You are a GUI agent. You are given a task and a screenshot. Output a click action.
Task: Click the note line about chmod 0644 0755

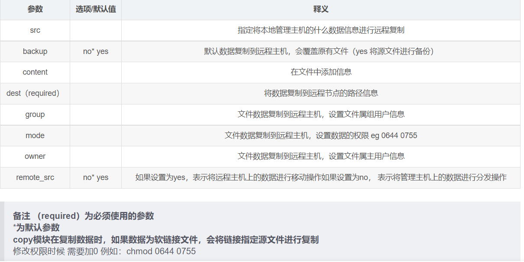point(104,251)
